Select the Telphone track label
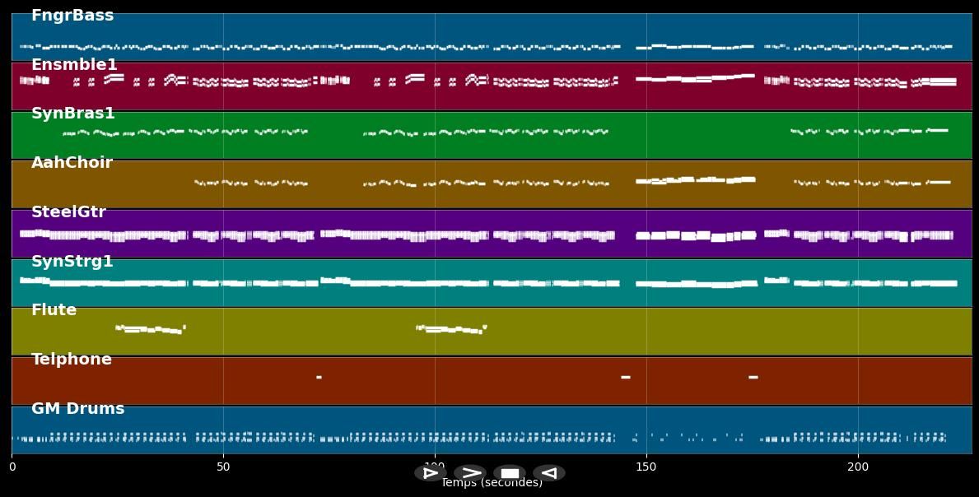Screen dimensions: 979x497 [x=72, y=360]
